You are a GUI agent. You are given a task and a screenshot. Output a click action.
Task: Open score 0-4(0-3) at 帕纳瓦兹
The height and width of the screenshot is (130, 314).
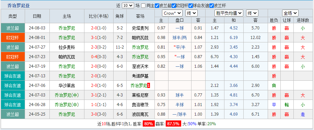[98, 57]
